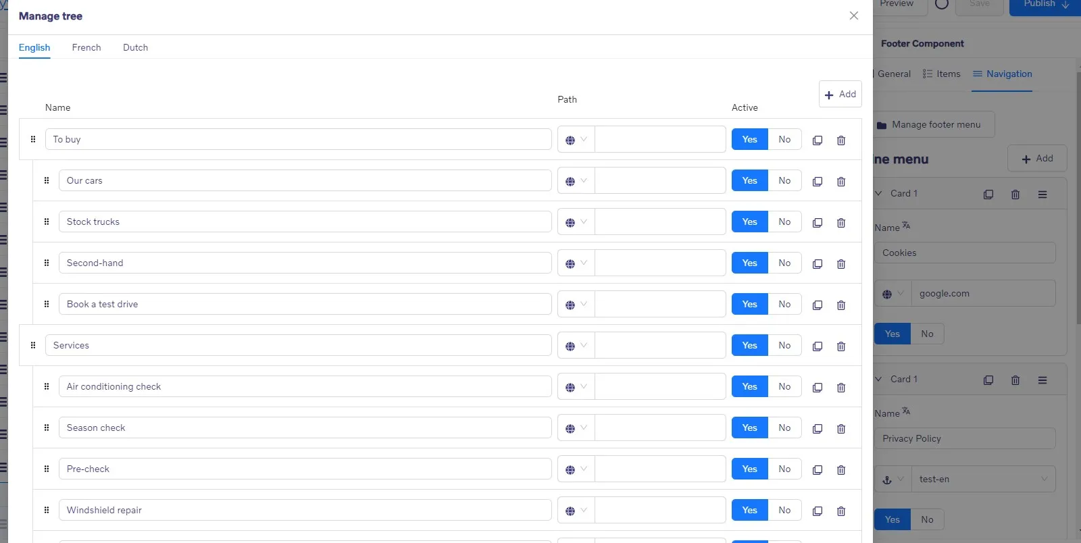Select the English language tab
1081x543 pixels.
click(x=34, y=47)
